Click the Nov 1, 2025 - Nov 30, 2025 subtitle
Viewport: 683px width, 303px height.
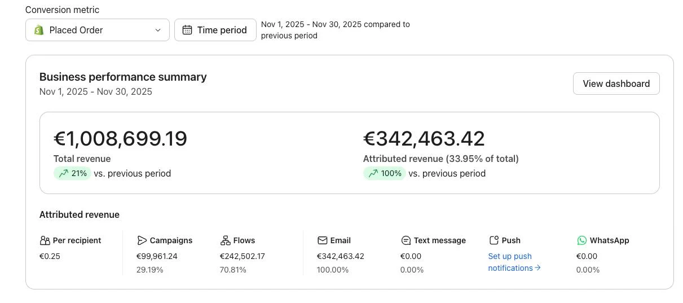96,91
